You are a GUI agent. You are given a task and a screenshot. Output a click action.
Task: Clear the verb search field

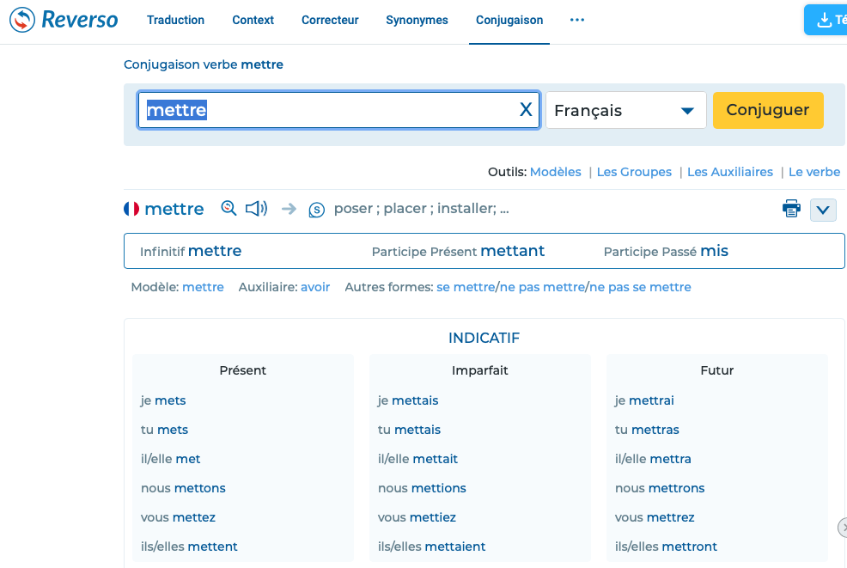[526, 110]
